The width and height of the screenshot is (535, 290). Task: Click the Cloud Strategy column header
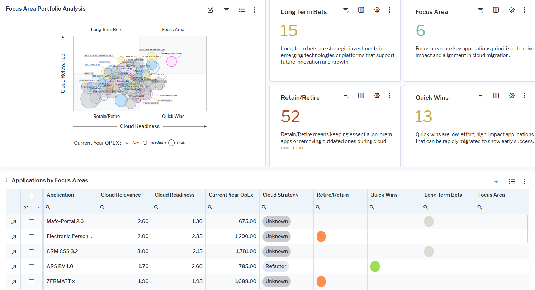pyautogui.click(x=280, y=195)
